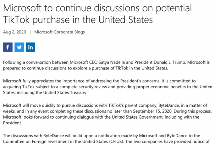Share the article on Twitter
This screenshot has width=215, height=145.
coord(19,47)
